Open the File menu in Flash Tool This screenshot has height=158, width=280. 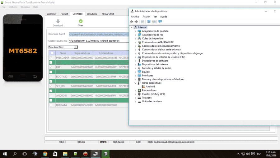pos(3,7)
